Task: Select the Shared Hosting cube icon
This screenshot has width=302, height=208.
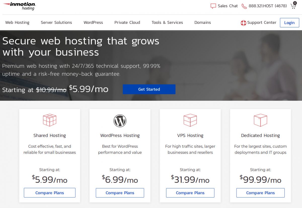Action: (x=49, y=120)
